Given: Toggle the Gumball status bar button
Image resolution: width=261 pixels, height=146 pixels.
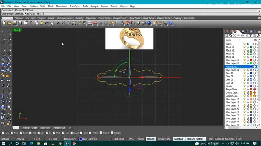Looking at the screenshot, I should [x=179, y=139].
